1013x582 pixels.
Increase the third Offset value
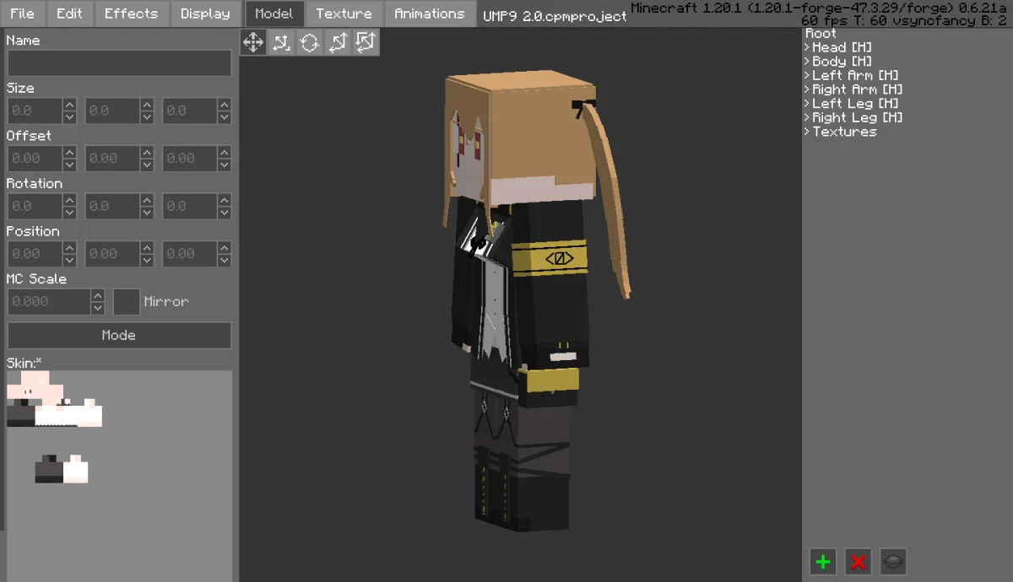click(x=225, y=153)
